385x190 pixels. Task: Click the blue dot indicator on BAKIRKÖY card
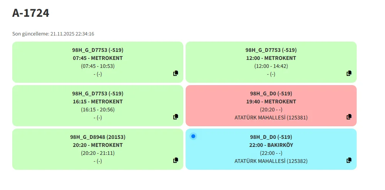[193, 136]
